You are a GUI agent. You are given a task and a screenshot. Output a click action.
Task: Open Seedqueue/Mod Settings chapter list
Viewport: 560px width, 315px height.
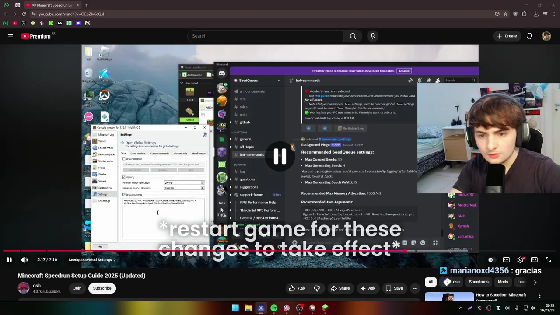(x=92, y=260)
